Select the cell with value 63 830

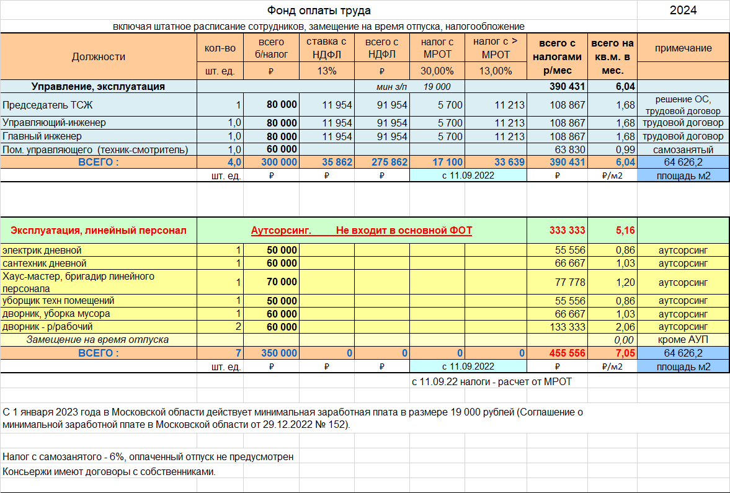point(568,149)
